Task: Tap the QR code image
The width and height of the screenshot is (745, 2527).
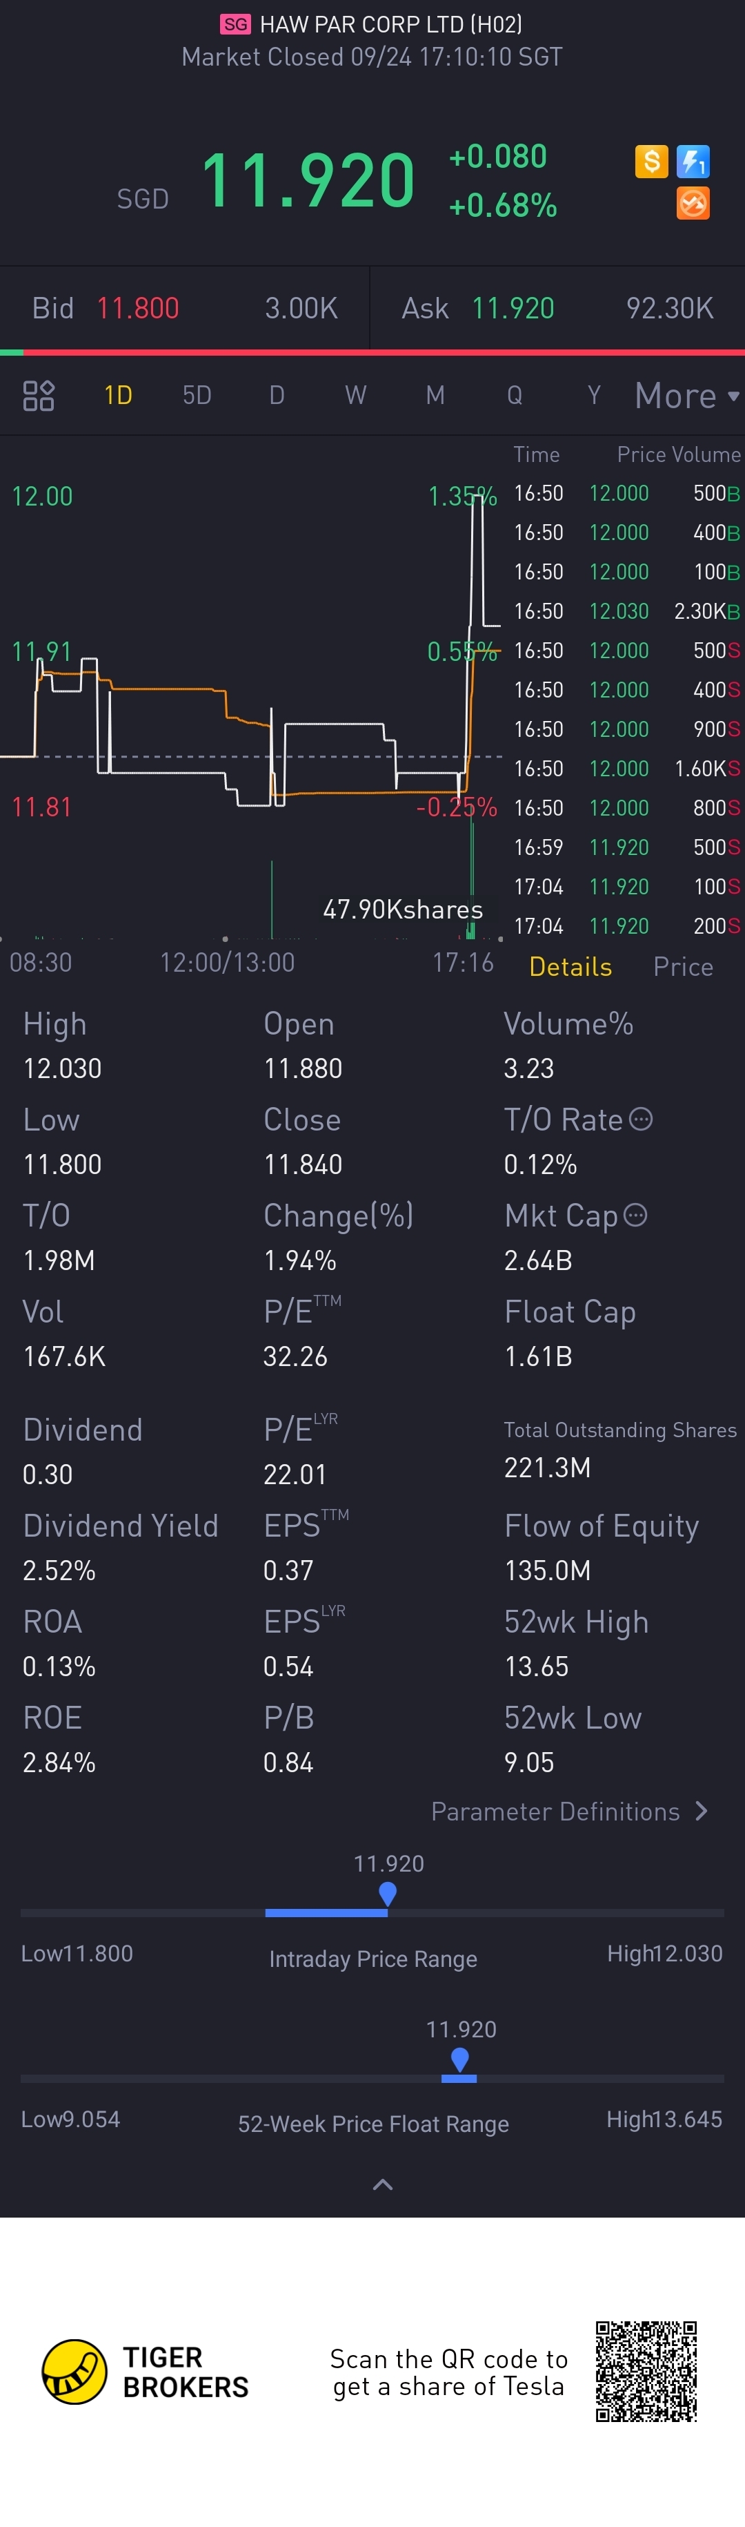Action: click(646, 2371)
